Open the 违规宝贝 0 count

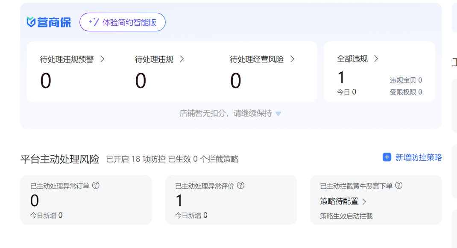coord(405,80)
